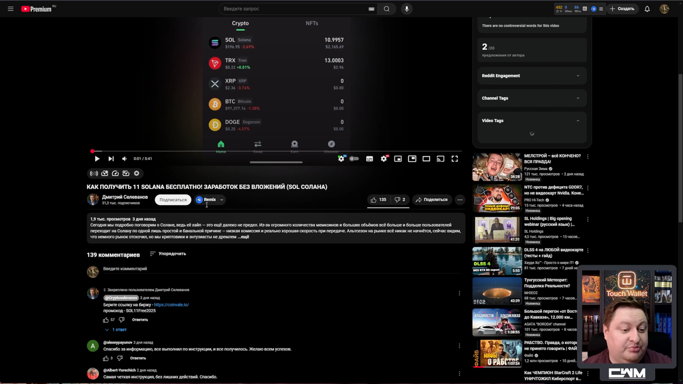Image resolution: width=683 pixels, height=384 pixels.
Task: Subscribe with the Подписаться button
Action: point(173,200)
